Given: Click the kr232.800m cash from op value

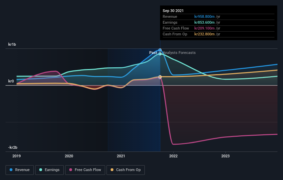Looking at the screenshot, I should [x=204, y=34].
